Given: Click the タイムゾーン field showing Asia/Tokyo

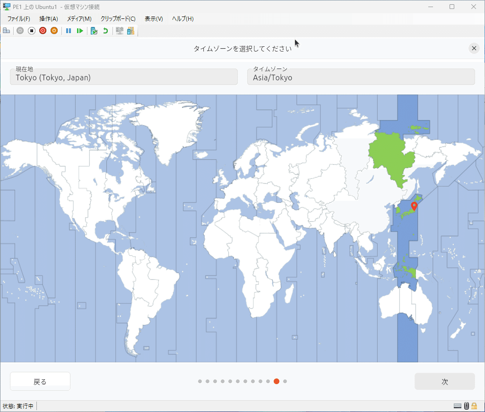Looking at the screenshot, I should 361,77.
